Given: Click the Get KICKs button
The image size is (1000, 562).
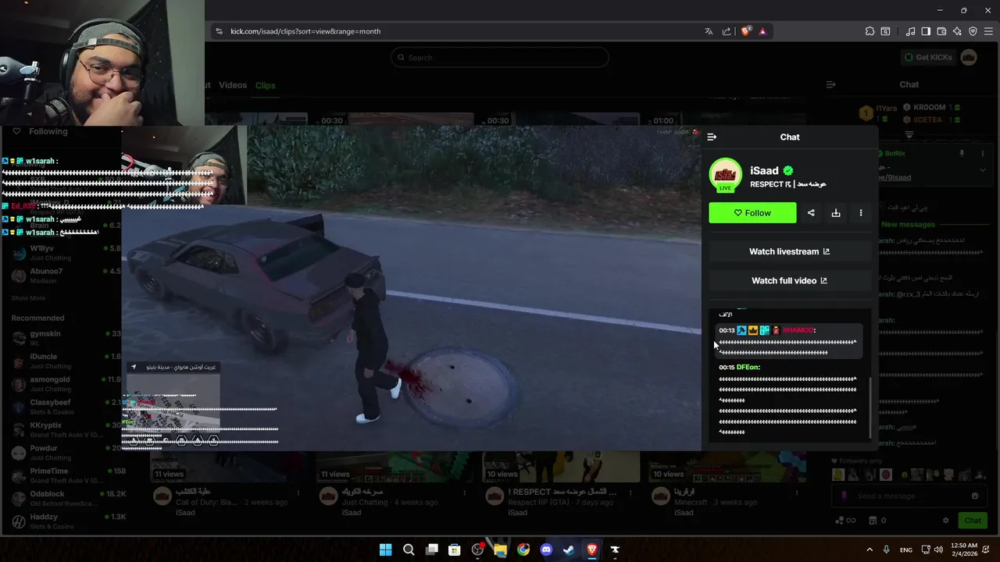Looking at the screenshot, I should pyautogui.click(x=928, y=57).
